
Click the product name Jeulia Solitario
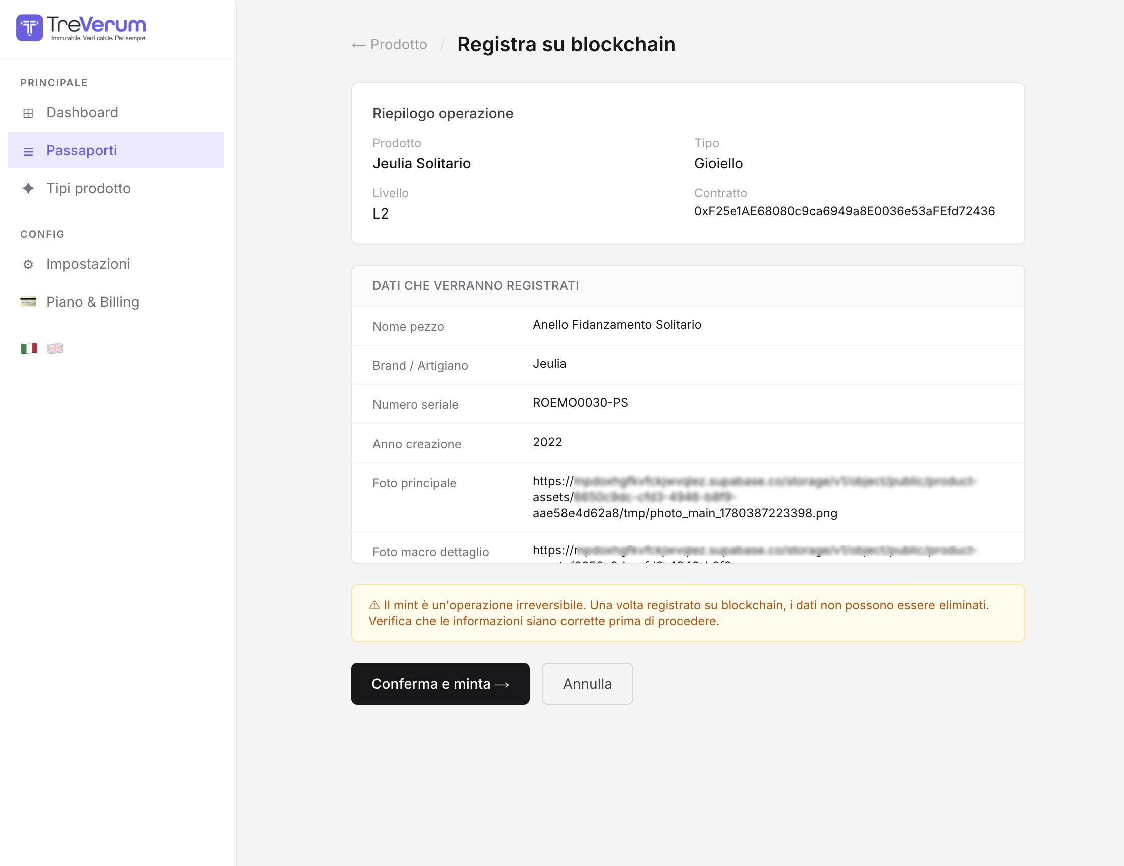[x=422, y=164]
